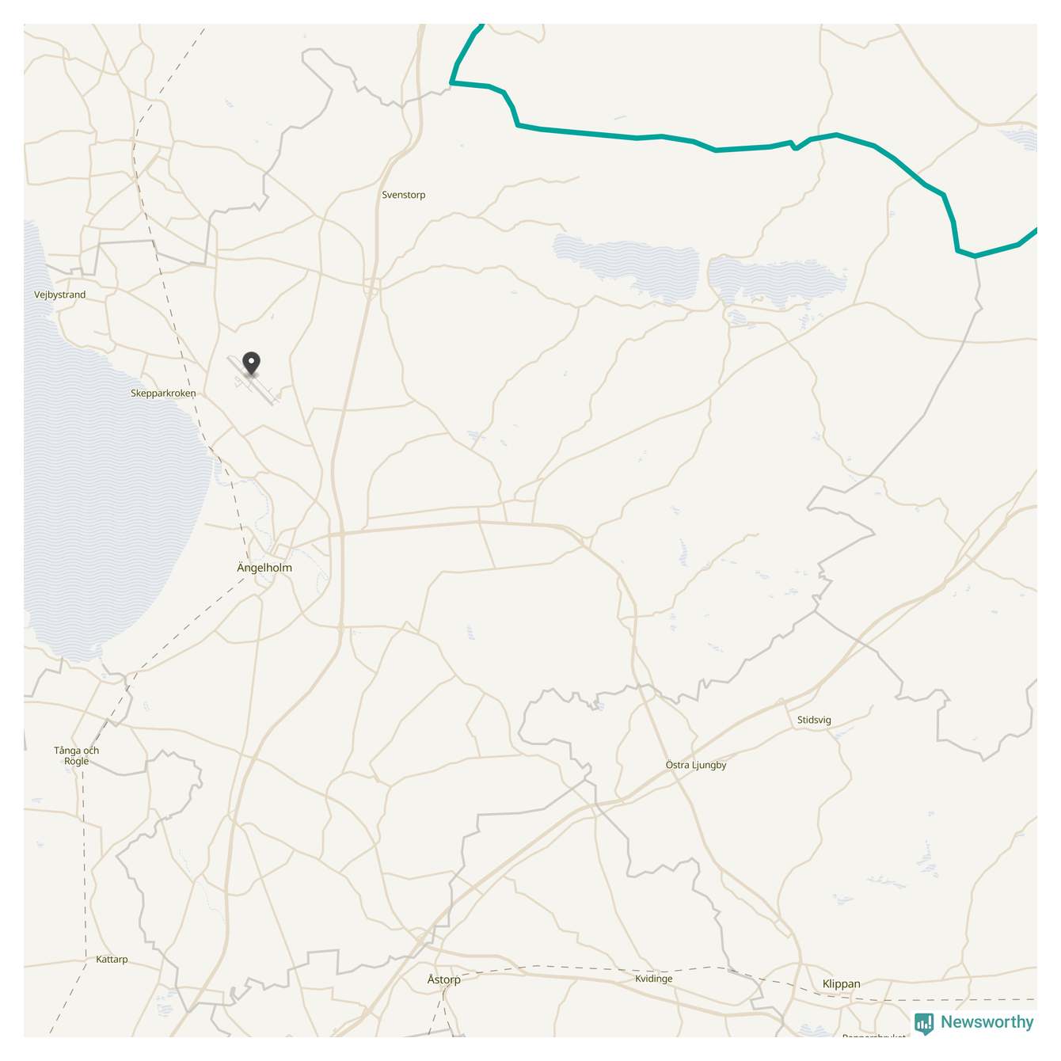The image size is (1061, 1061).
Task: Click the Kattarp place label
Action: 112,960
